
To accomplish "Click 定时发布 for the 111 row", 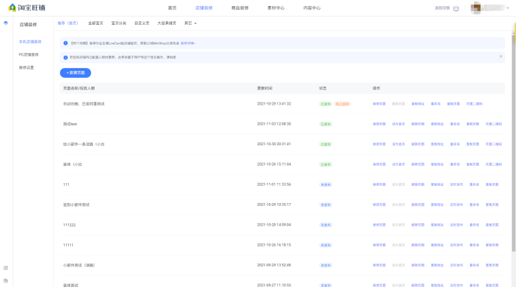I will [x=457, y=184].
